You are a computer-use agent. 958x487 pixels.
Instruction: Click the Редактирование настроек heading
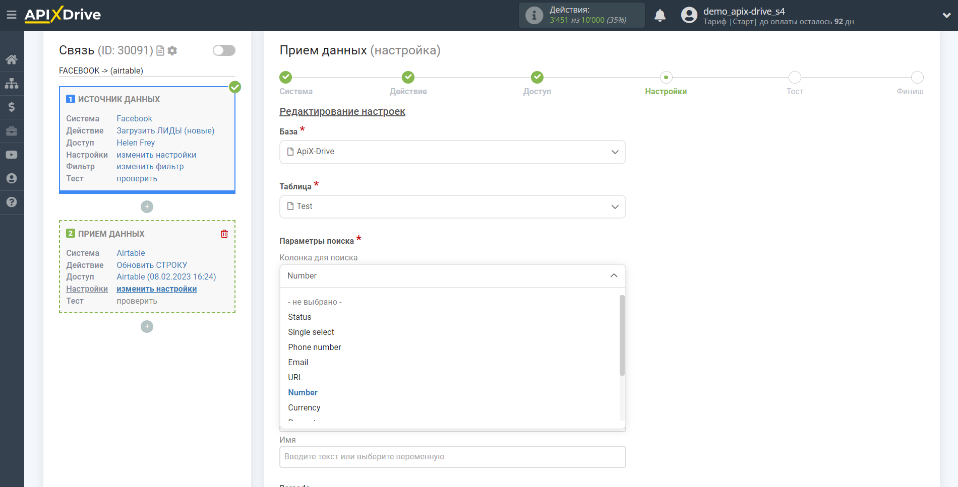tap(342, 111)
